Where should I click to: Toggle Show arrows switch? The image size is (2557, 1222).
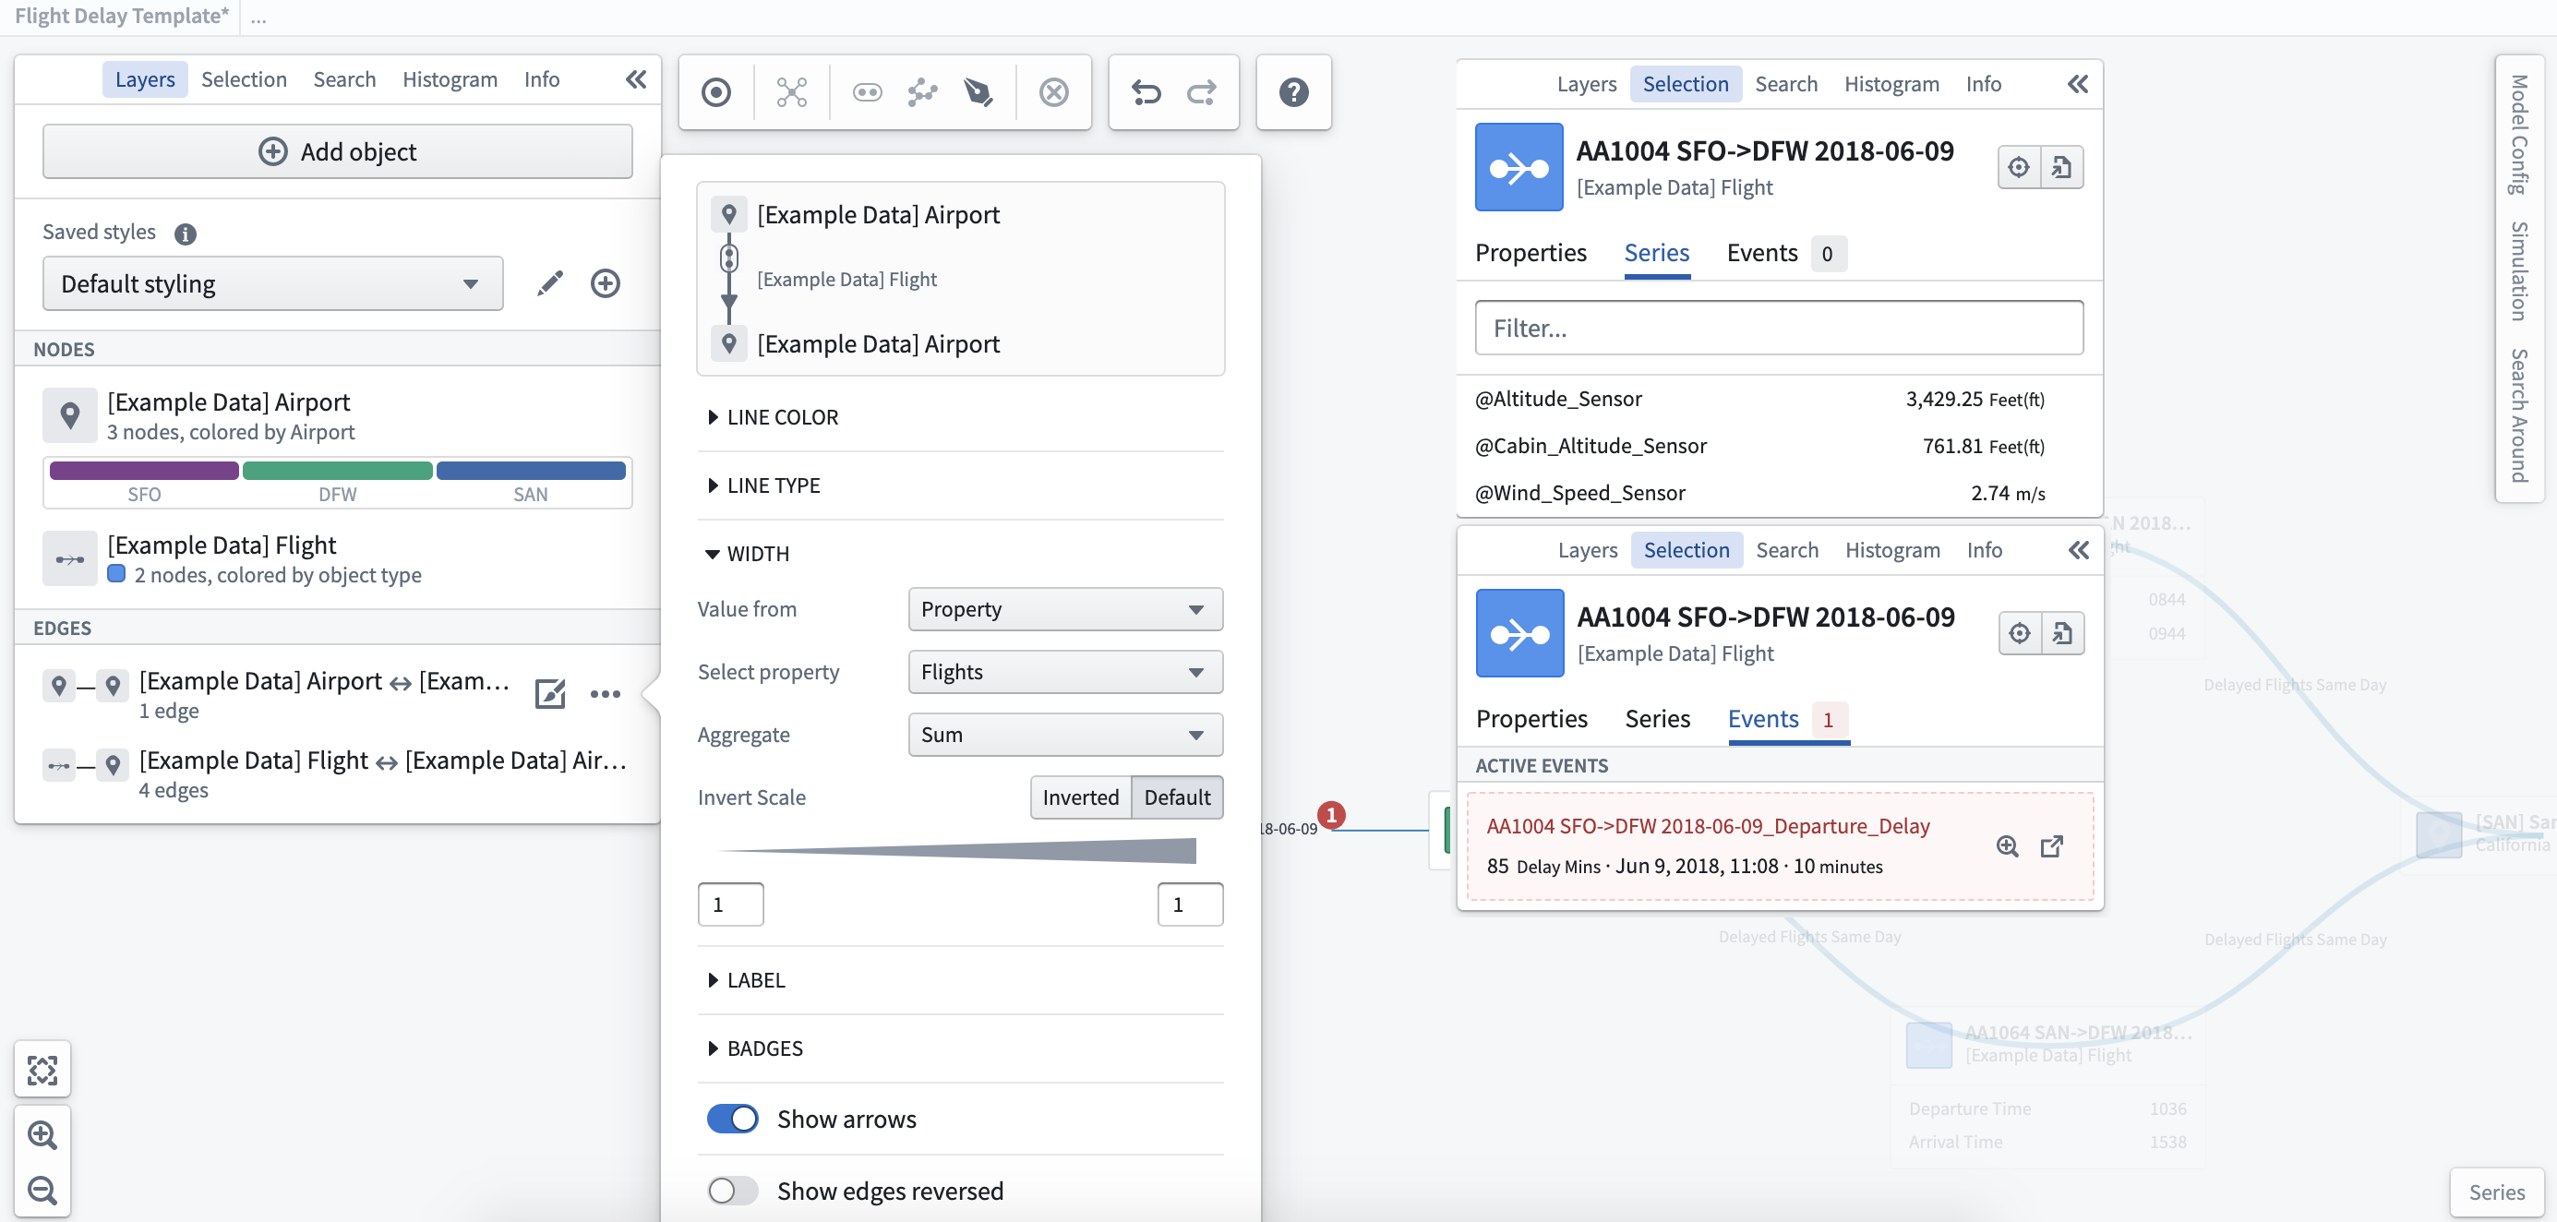pyautogui.click(x=733, y=1119)
